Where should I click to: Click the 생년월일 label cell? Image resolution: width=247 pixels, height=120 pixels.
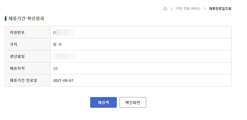(x=27, y=56)
